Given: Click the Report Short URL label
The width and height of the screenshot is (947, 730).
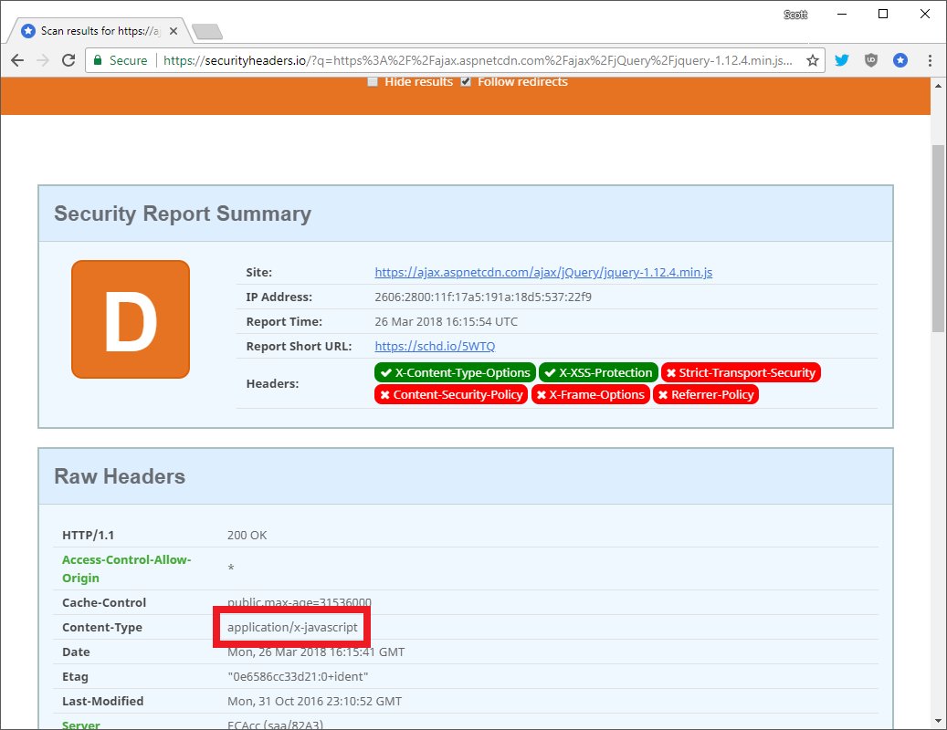Looking at the screenshot, I should pos(299,347).
